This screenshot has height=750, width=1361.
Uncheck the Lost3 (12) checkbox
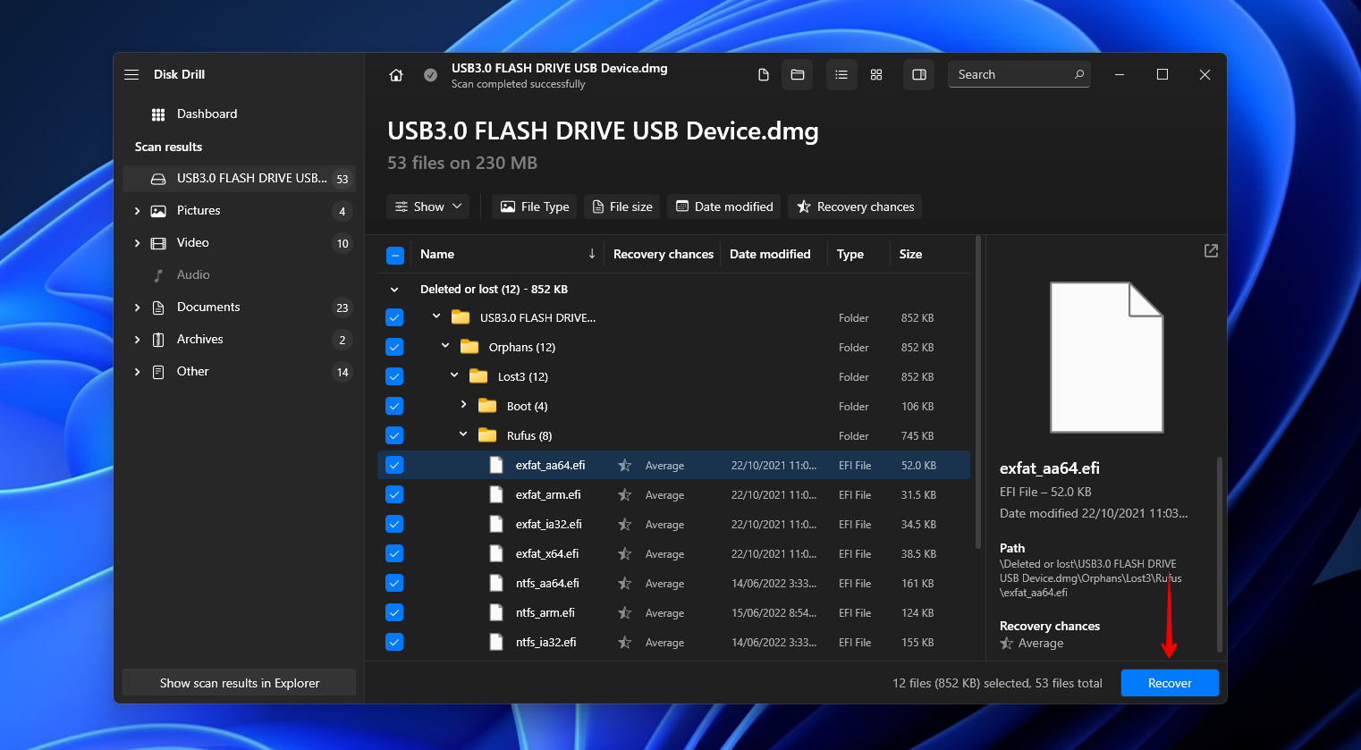pos(394,376)
